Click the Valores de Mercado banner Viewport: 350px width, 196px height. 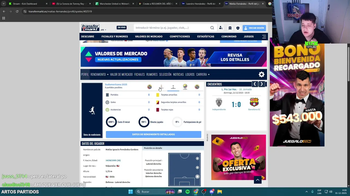tap(174, 57)
